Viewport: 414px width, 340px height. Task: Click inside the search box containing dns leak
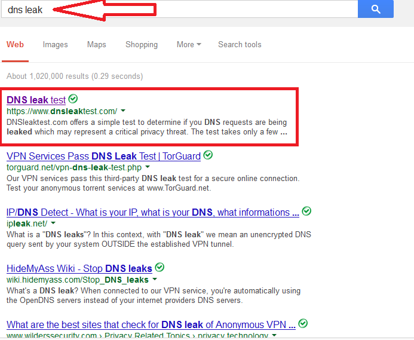pyautogui.click(x=180, y=10)
